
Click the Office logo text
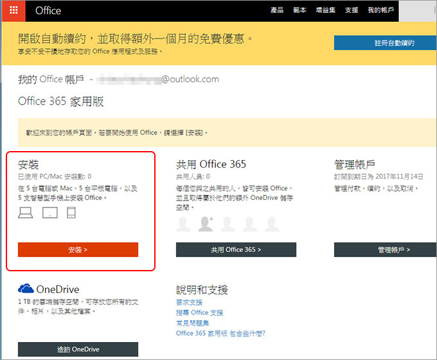[x=48, y=10]
